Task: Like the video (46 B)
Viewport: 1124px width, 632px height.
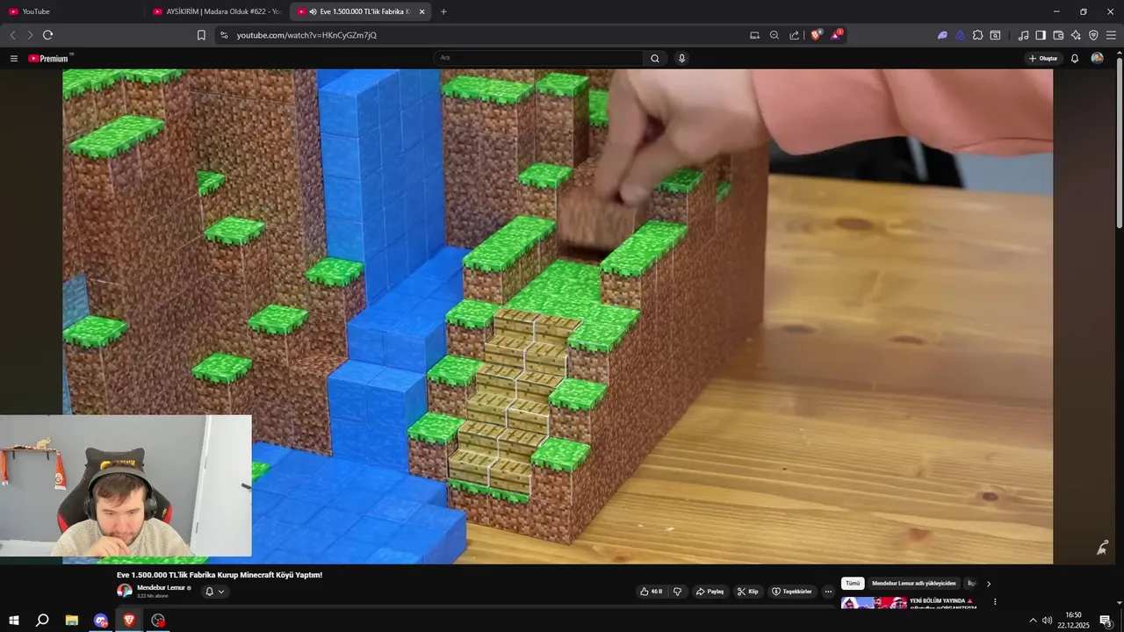Action: (652, 592)
